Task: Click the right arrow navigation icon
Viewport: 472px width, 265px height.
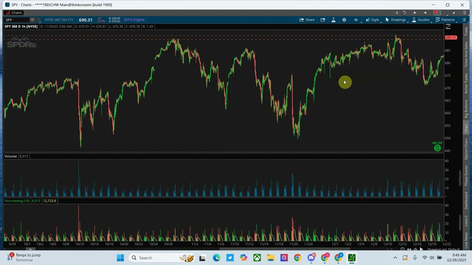Action: tap(425, 13)
